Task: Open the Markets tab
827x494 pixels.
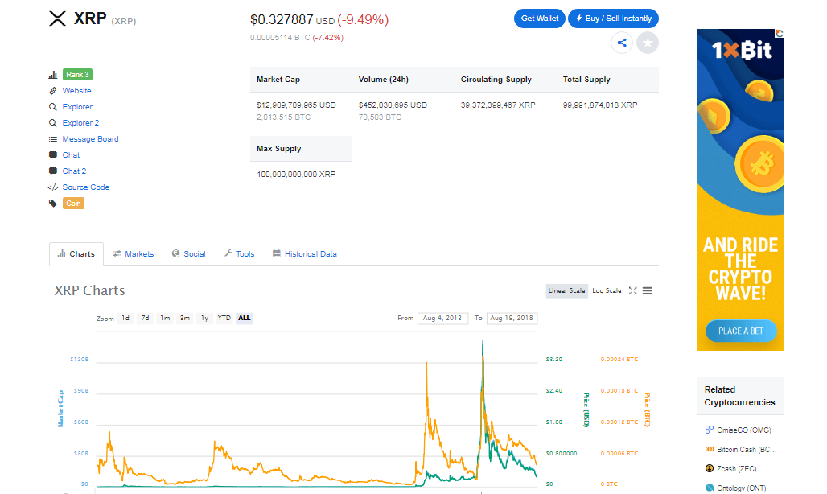Action: click(x=134, y=254)
